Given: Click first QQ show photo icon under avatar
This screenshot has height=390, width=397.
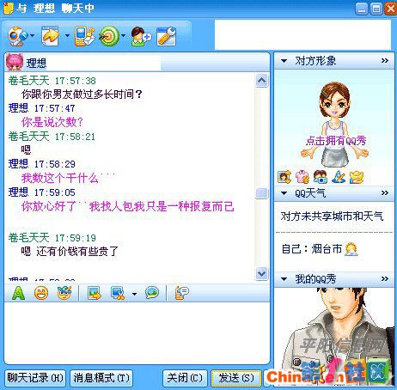Looking at the screenshot, I should (284, 177).
